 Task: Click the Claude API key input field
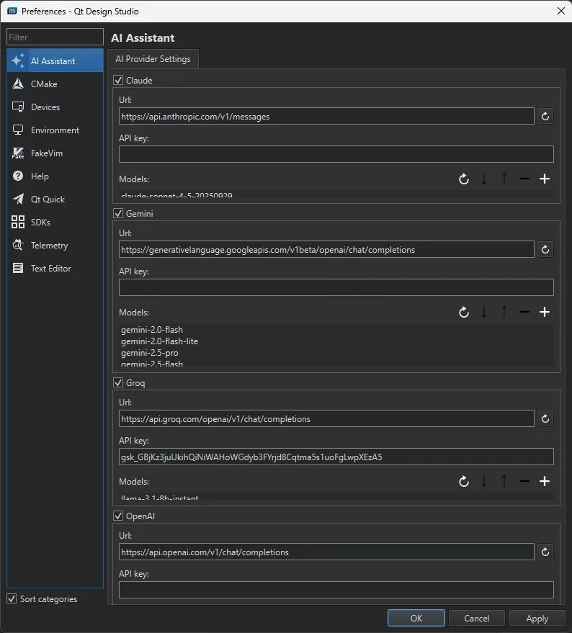[x=336, y=154]
